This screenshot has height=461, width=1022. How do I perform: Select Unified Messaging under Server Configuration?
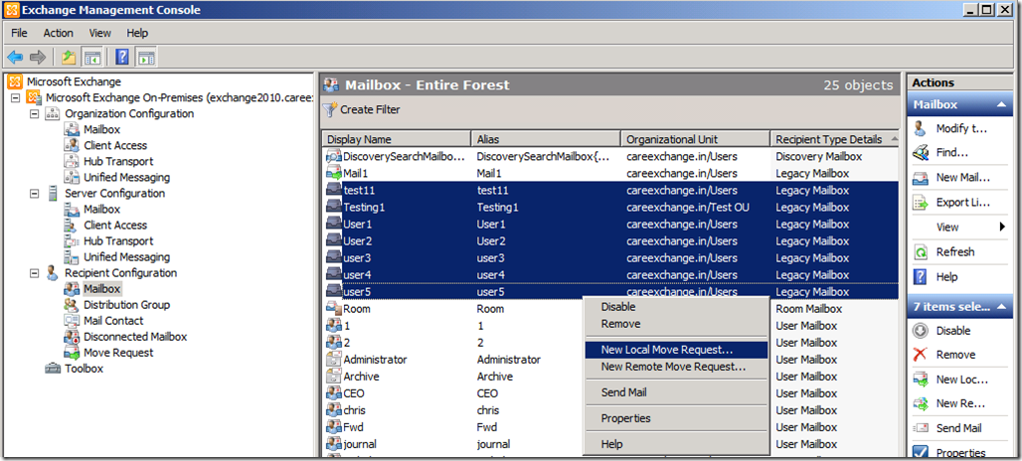point(126,257)
